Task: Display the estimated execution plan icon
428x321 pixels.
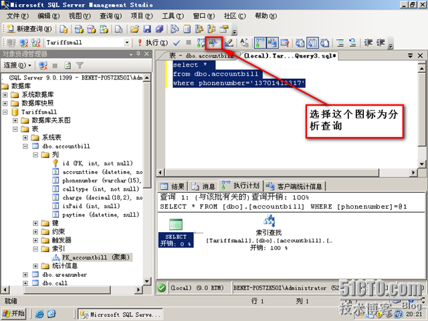Action: [x=201, y=43]
